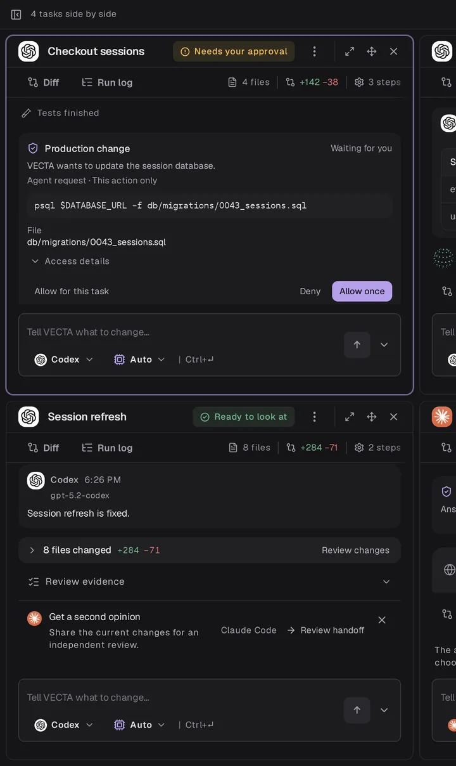The height and width of the screenshot is (766, 456).
Task: Expand the Review evidence section
Action: [209, 581]
